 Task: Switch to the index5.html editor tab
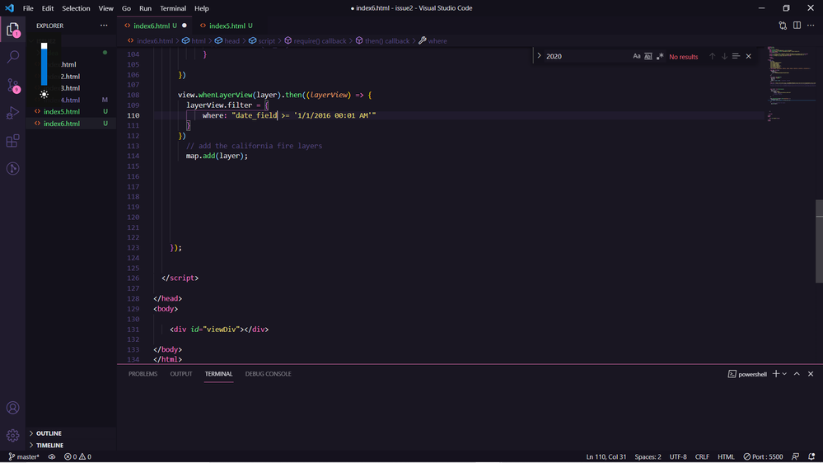tap(227, 26)
